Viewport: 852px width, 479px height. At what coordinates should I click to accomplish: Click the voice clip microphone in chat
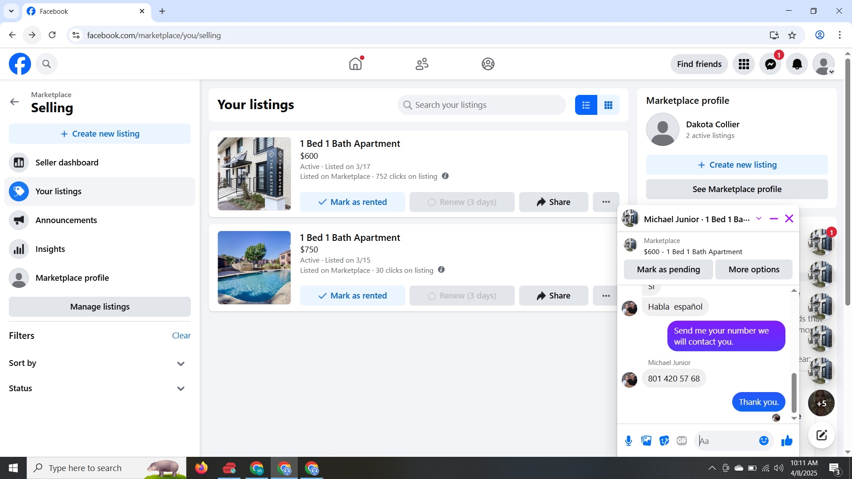point(628,440)
